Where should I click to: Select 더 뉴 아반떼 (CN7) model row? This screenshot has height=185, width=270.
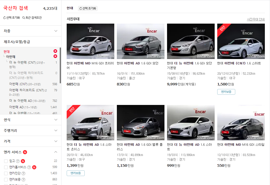pos(33,64)
